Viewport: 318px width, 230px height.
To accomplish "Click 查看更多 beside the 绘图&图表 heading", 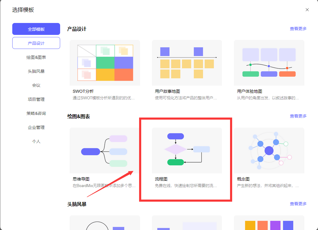I will [x=298, y=116].
